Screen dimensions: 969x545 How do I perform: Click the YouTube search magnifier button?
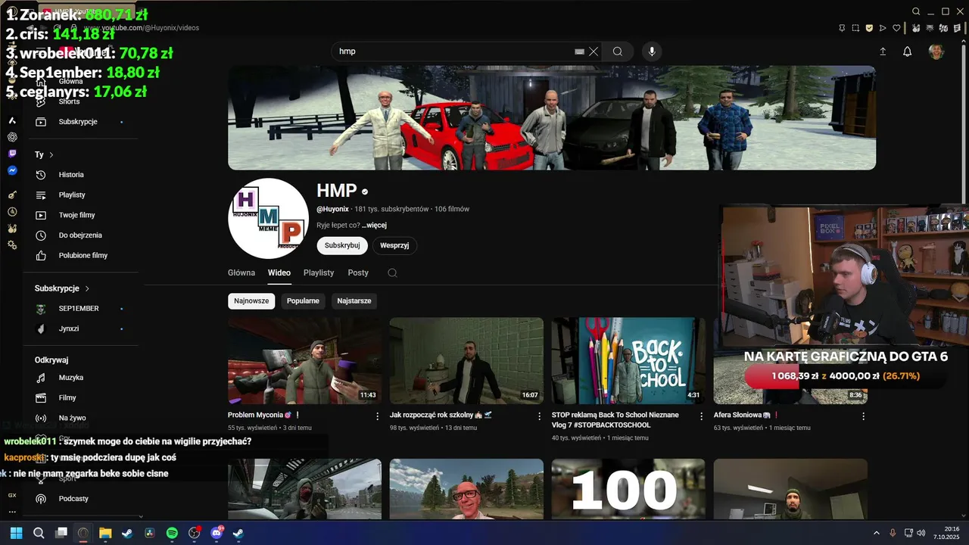tap(618, 51)
